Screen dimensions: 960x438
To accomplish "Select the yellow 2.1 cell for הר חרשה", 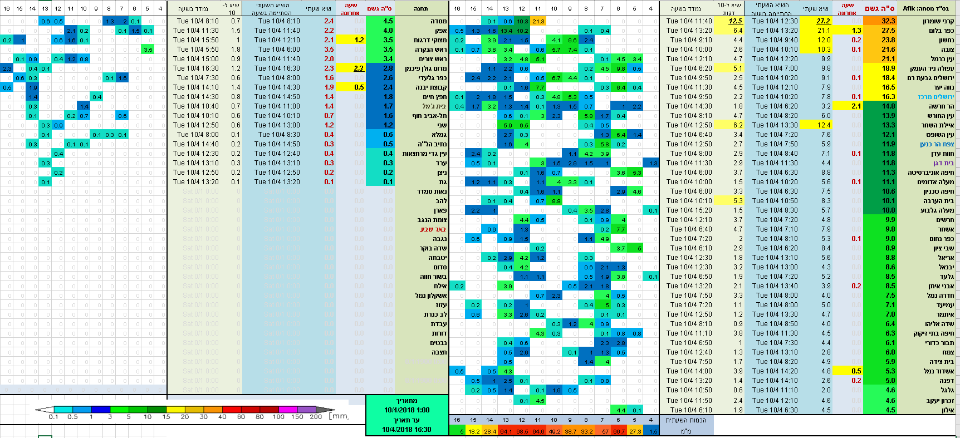I will [x=856, y=106].
